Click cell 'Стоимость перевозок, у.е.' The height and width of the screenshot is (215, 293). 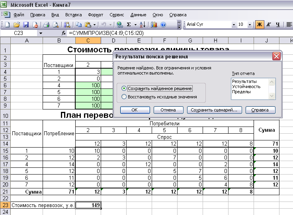point(43,205)
